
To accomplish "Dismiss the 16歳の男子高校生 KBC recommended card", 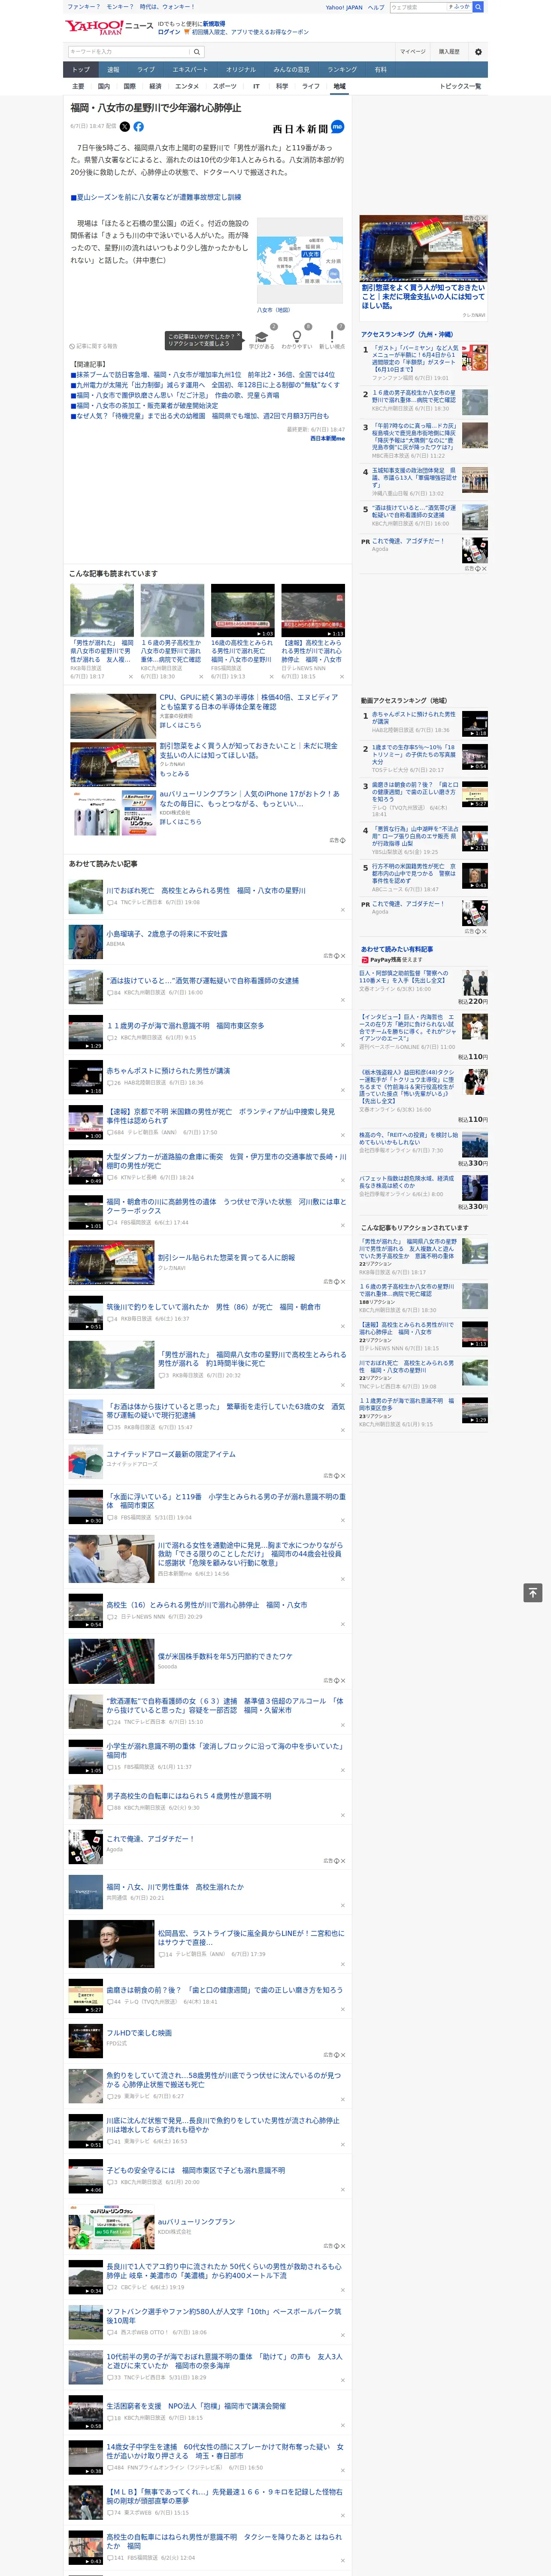I will coord(201,677).
